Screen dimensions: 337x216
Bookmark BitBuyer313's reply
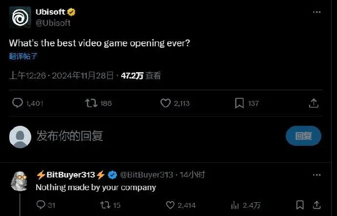tap(300, 205)
